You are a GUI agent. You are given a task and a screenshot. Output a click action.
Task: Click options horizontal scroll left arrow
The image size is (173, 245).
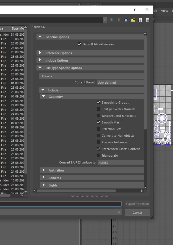click(35, 191)
